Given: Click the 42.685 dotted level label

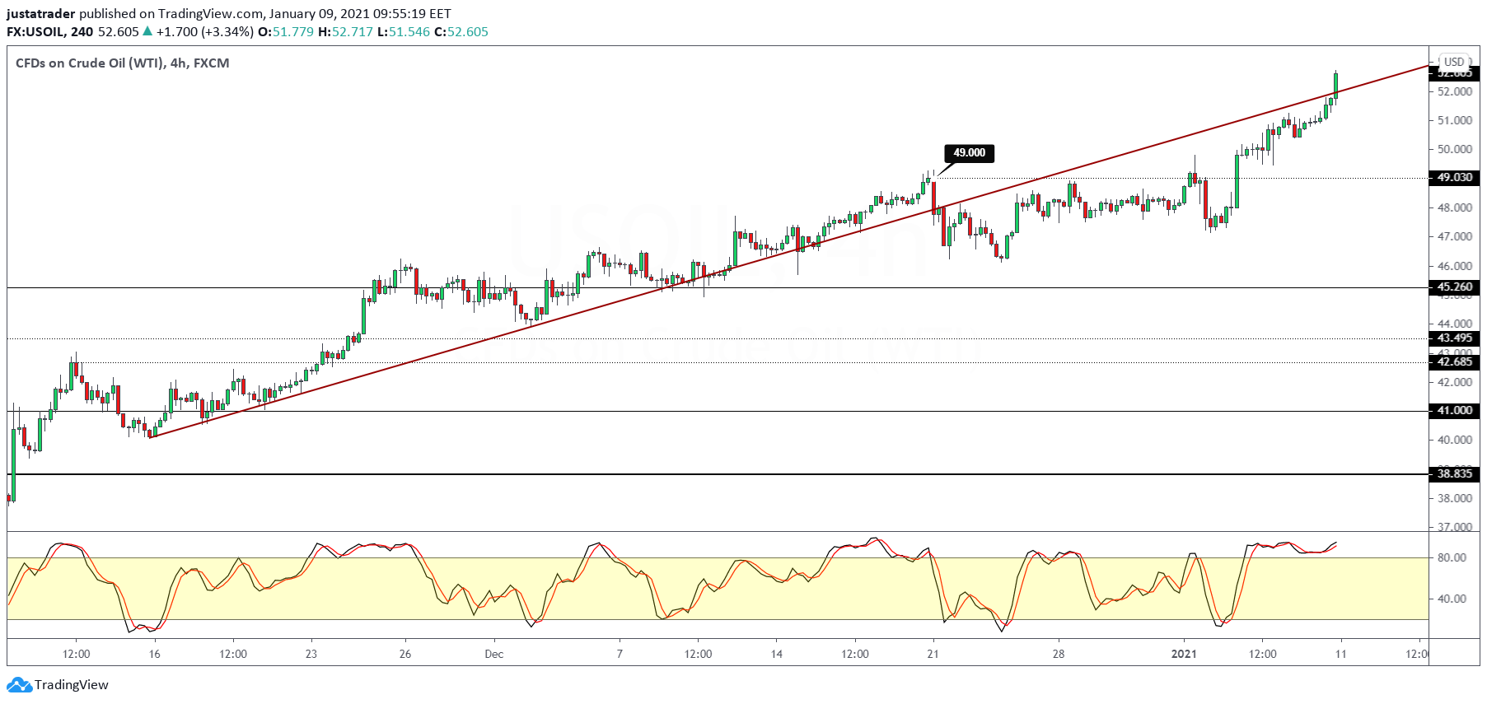Looking at the screenshot, I should pos(1454,362).
